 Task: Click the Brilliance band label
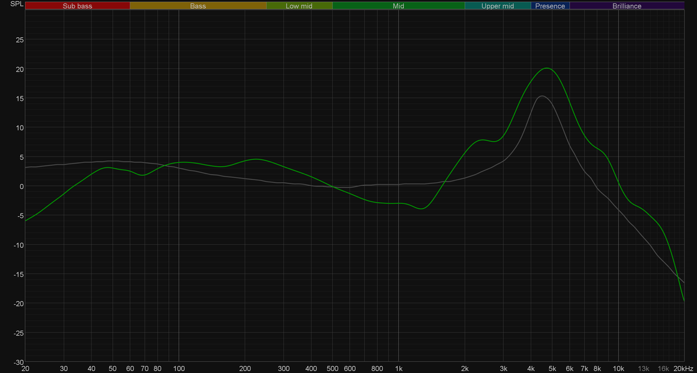[627, 6]
